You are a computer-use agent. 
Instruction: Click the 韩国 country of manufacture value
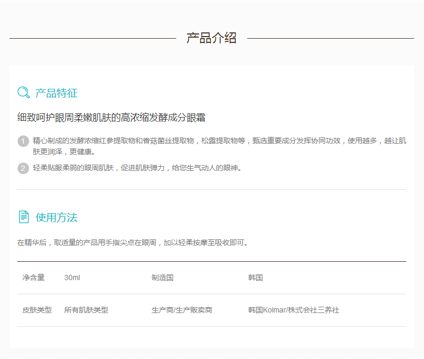point(256,277)
